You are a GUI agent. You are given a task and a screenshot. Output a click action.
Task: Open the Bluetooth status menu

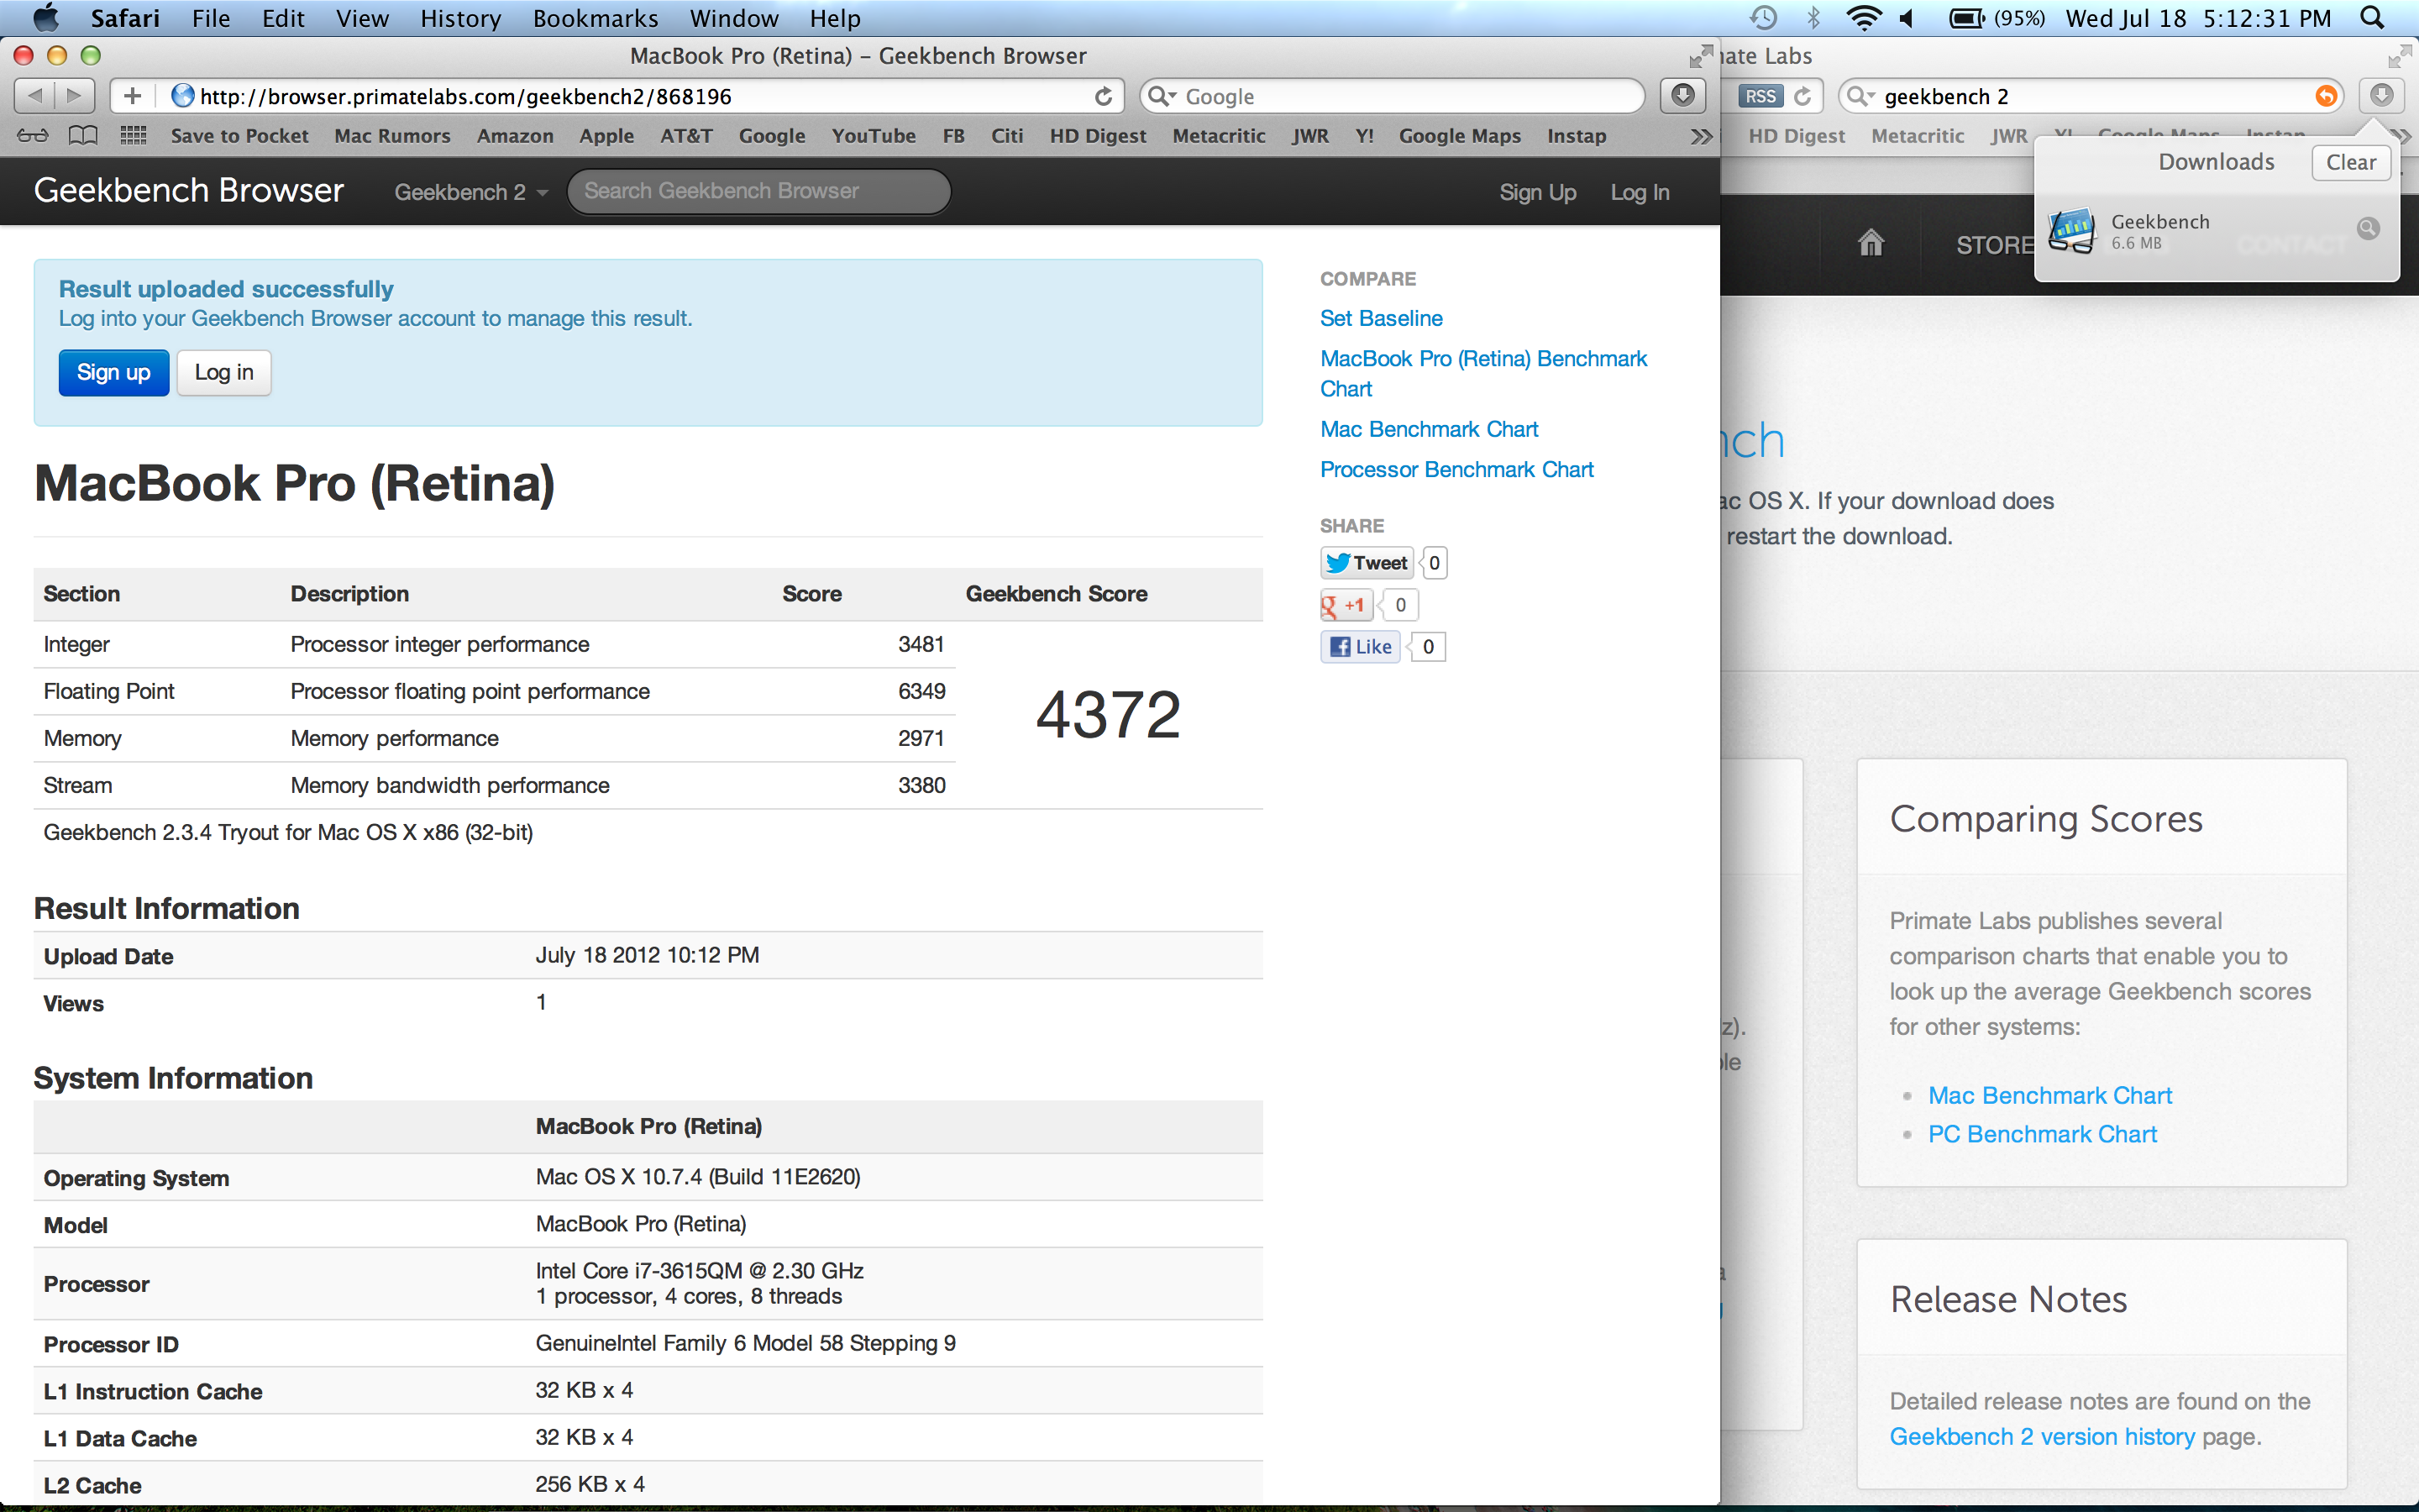(x=1813, y=18)
